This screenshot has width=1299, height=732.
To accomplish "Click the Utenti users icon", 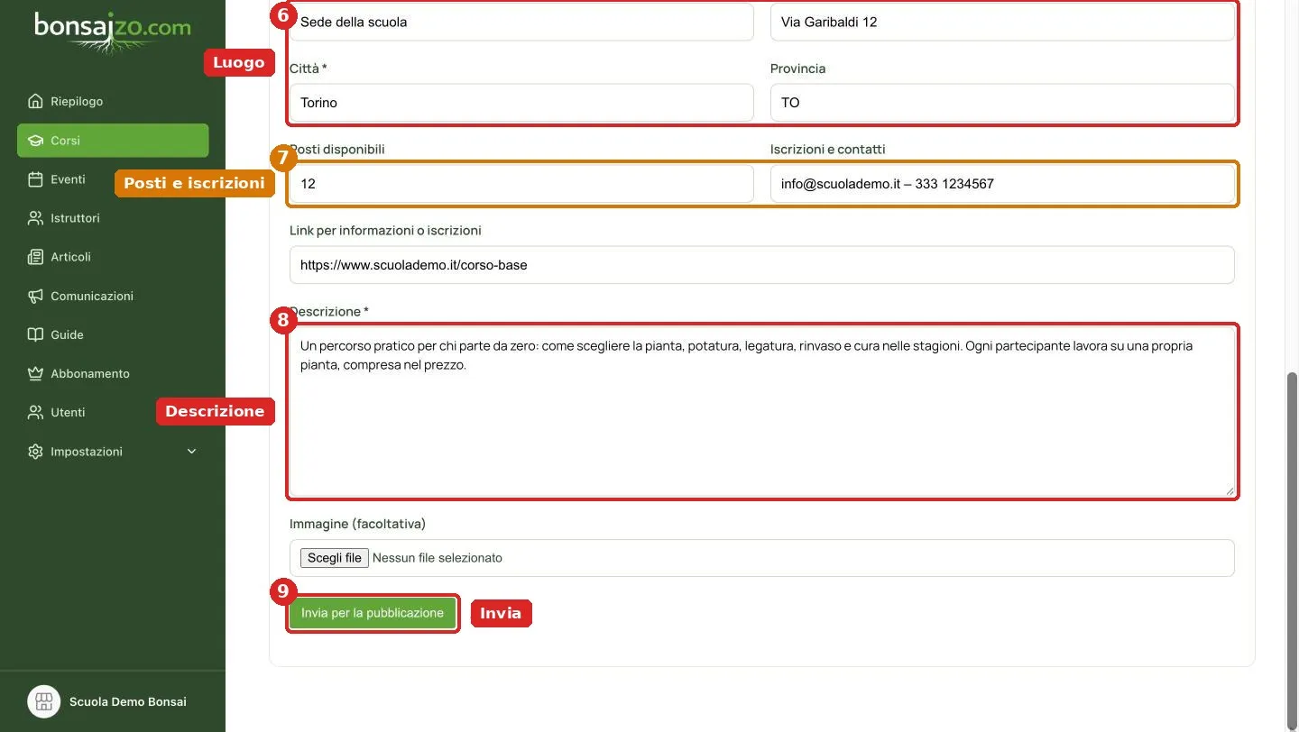I will tap(35, 412).
